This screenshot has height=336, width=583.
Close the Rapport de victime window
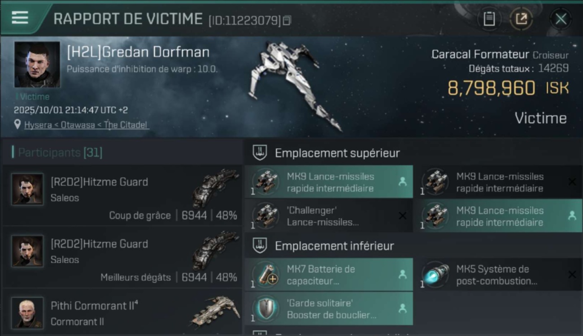click(561, 19)
